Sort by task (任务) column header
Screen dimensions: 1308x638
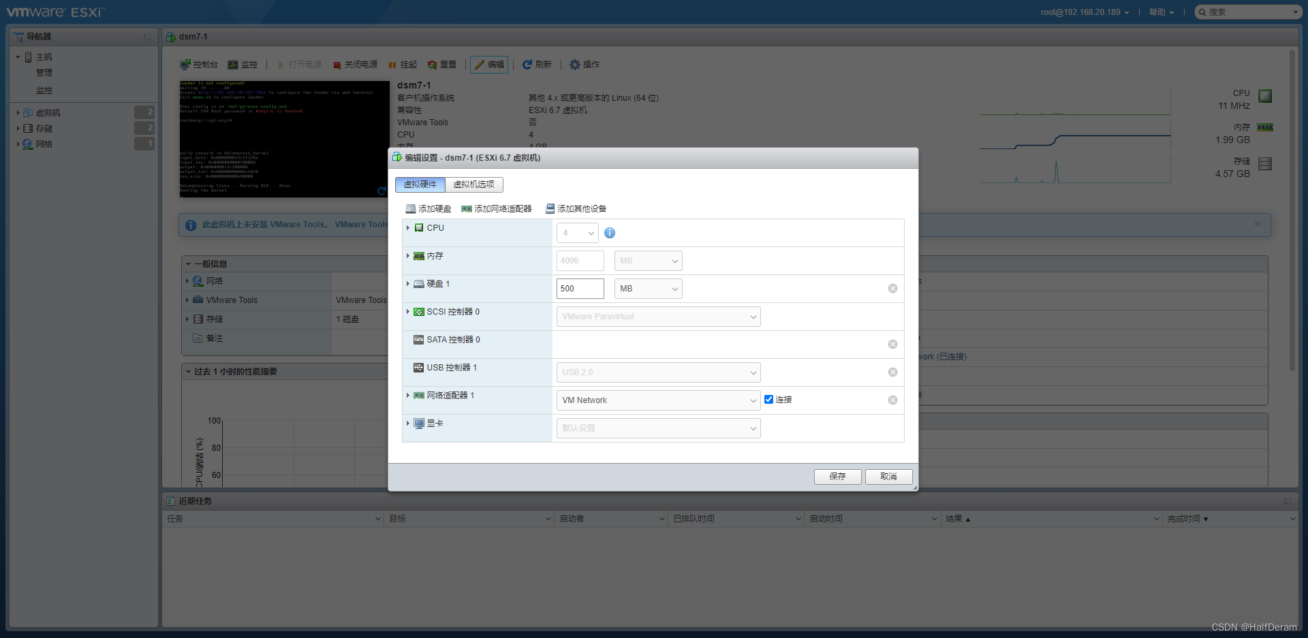(x=272, y=519)
